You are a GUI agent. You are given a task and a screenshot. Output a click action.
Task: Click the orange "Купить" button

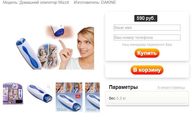click(x=147, y=53)
